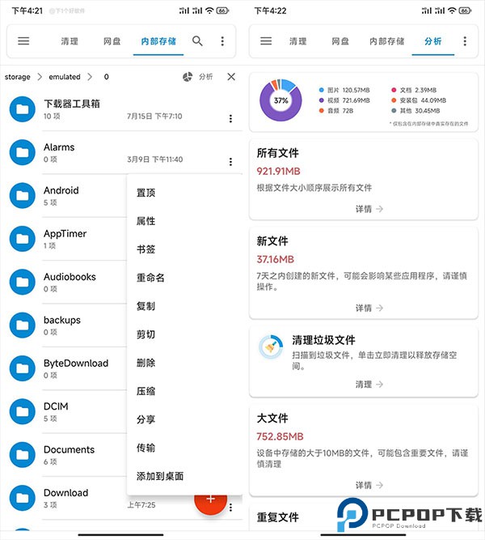Tap the Documents folder icon

coord(23,455)
